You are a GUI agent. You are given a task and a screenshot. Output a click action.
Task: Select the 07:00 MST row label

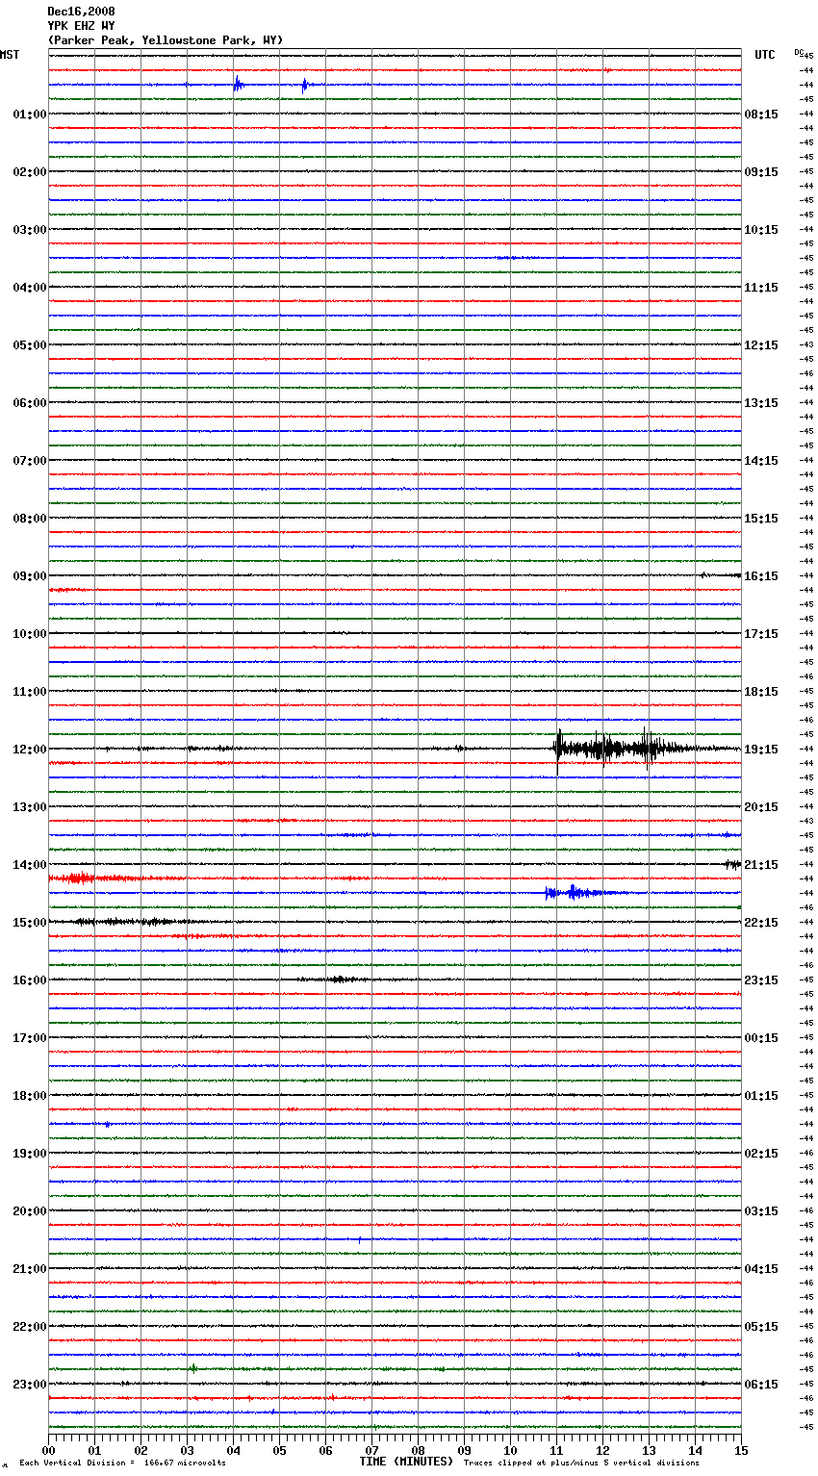[30, 461]
